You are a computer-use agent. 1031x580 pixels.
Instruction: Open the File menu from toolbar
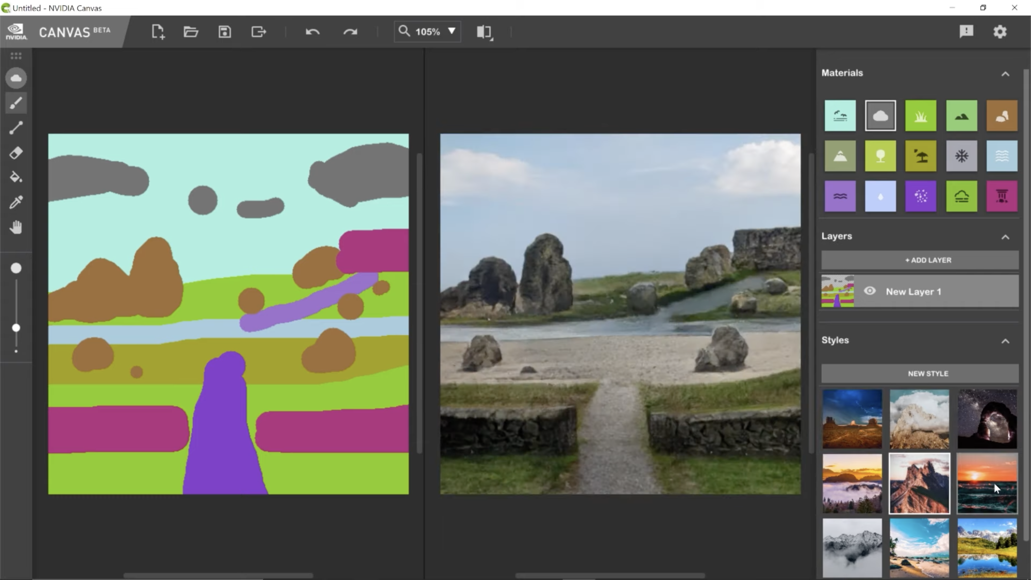pos(190,31)
